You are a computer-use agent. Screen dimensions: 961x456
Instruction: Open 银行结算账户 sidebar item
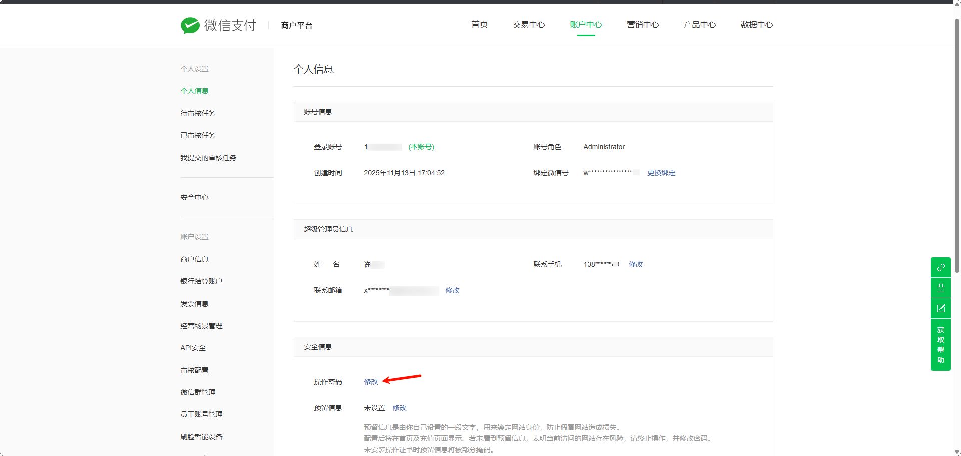pos(201,281)
